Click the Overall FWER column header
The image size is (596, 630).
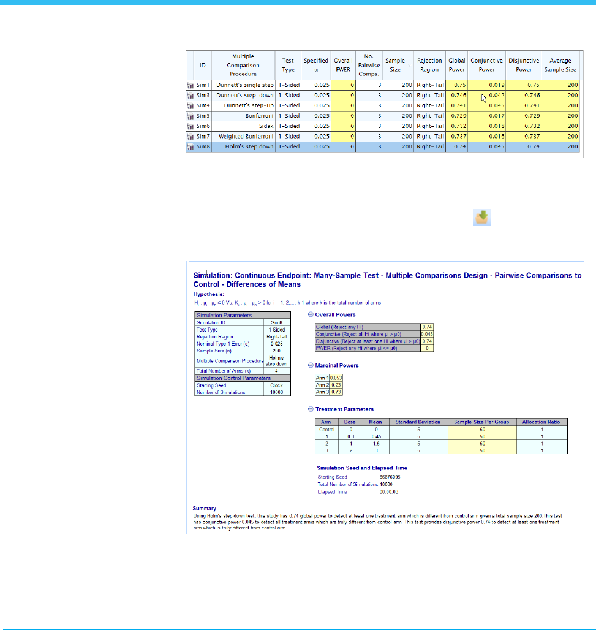(343, 65)
